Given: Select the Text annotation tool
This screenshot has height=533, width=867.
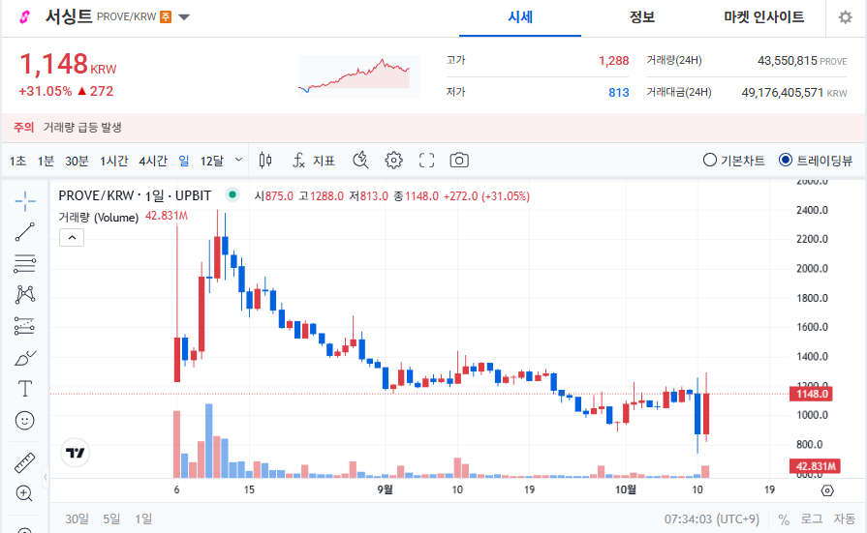Looking at the screenshot, I should click(x=25, y=389).
